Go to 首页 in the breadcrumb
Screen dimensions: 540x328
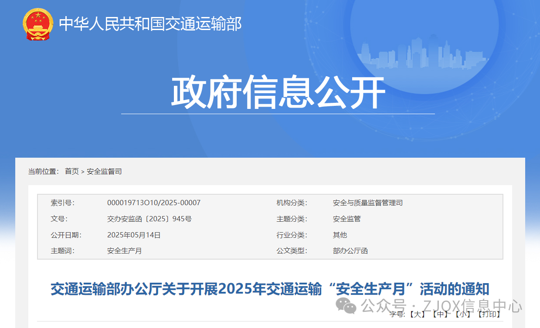[x=72, y=172]
